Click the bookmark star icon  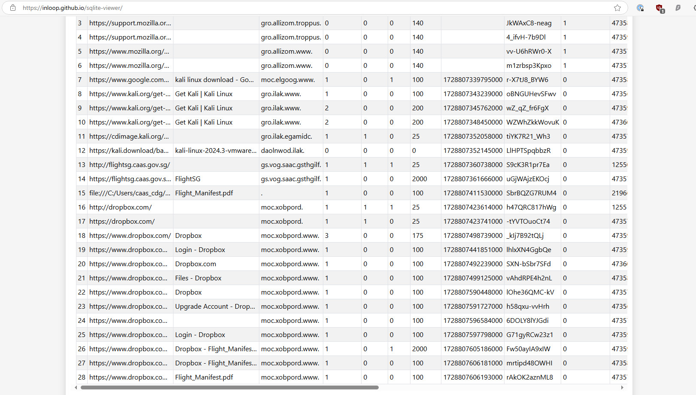617,8
